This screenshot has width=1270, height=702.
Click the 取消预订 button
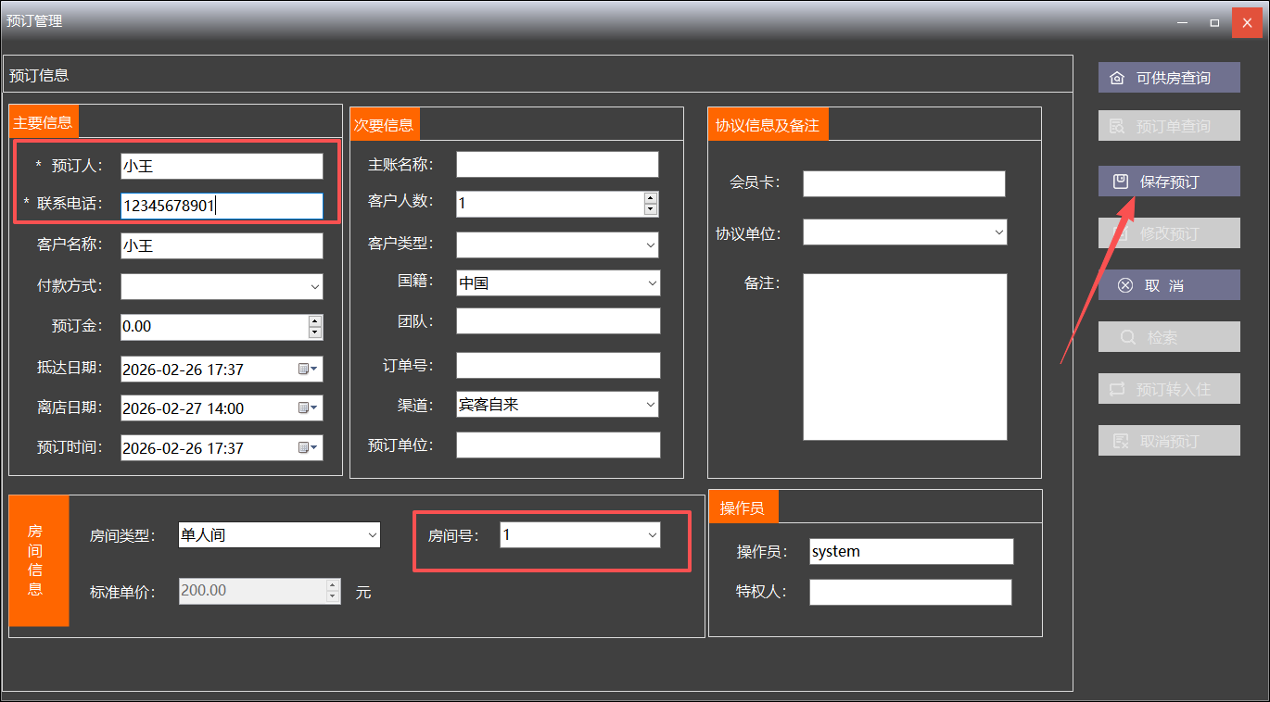pos(1169,441)
